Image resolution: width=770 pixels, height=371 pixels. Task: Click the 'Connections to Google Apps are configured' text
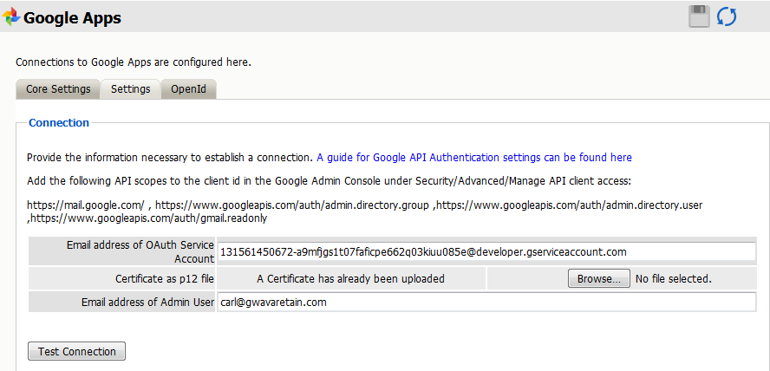point(134,62)
